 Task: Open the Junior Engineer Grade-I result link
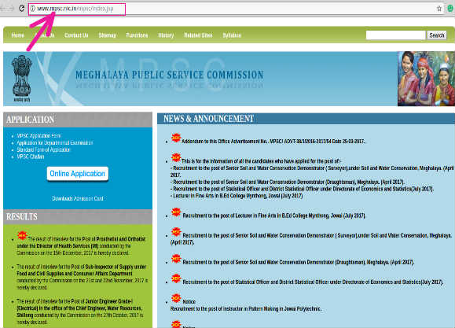click(x=80, y=311)
